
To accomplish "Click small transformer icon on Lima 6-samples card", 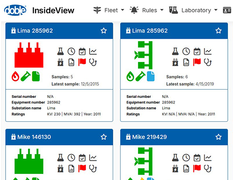I will pos(175,62).
